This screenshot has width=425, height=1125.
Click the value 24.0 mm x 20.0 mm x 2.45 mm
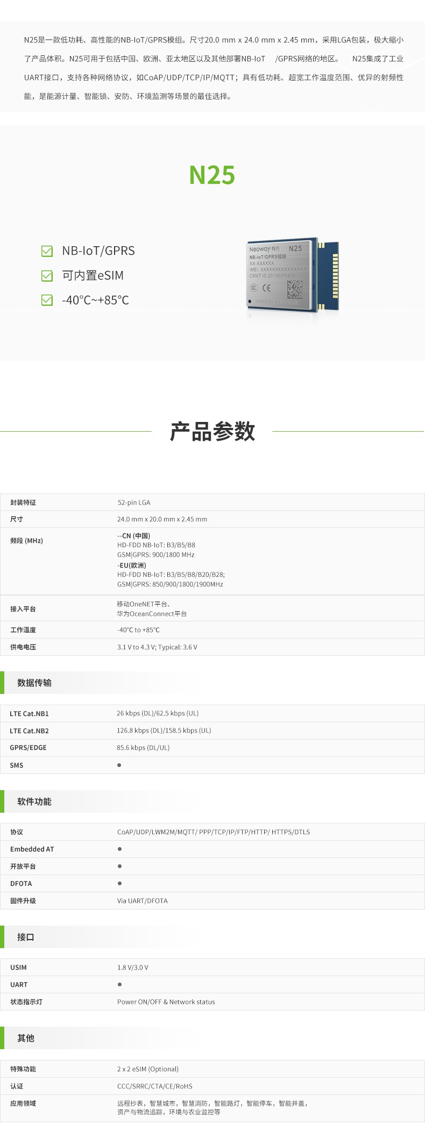coord(162,519)
